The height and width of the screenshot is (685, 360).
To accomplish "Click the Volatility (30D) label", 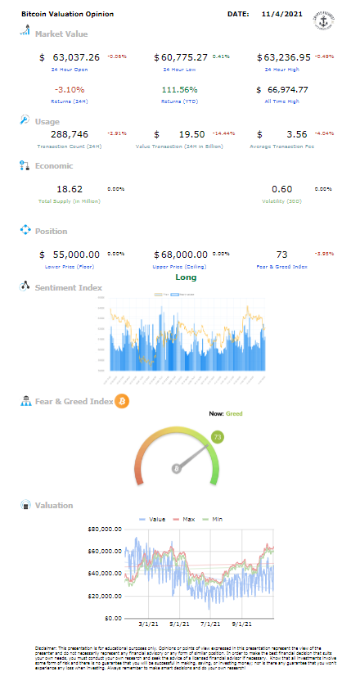I will coord(282,201).
